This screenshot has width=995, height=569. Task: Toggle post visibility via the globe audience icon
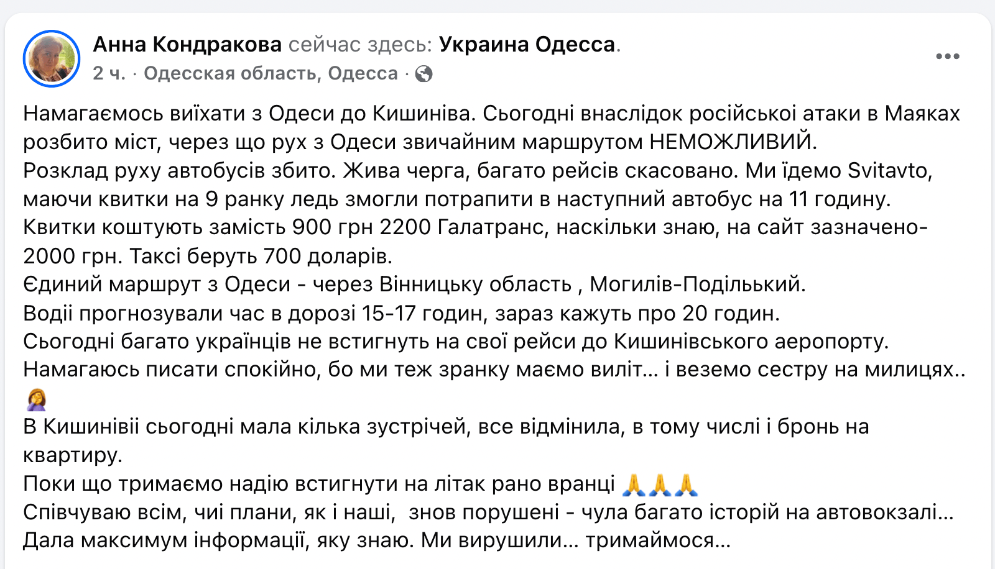click(425, 73)
